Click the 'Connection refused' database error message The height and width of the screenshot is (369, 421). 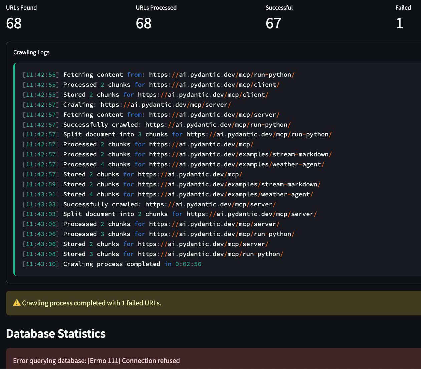[x=96, y=361]
